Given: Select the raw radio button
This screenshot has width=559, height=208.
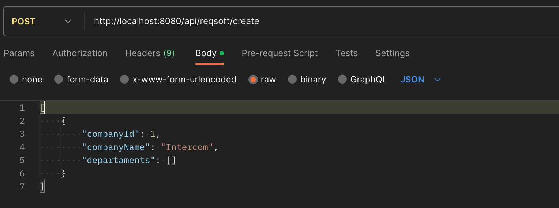Looking at the screenshot, I should point(253,80).
